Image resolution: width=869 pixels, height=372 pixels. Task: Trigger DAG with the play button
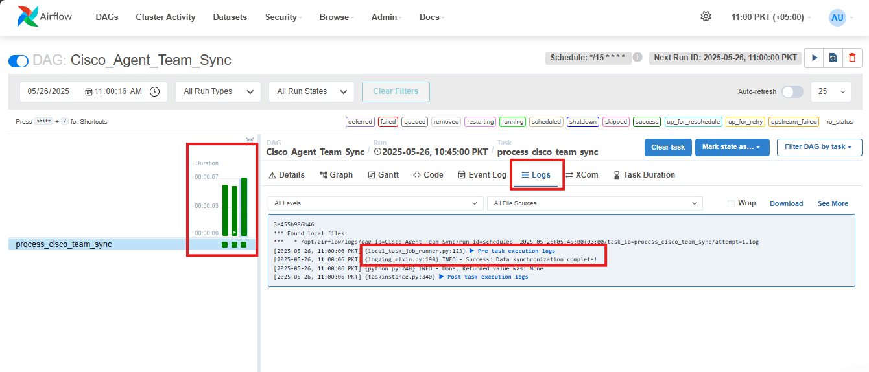814,58
